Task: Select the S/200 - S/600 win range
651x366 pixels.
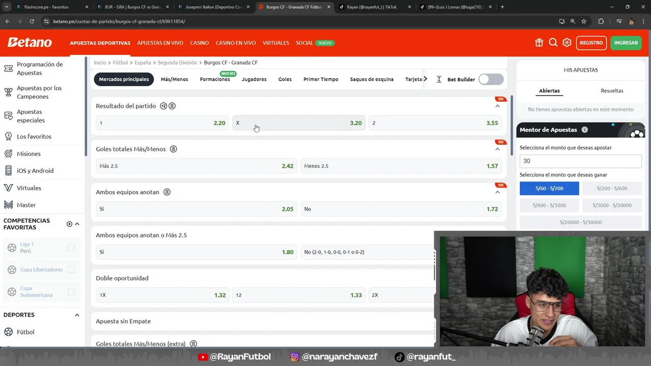Action: [612, 188]
